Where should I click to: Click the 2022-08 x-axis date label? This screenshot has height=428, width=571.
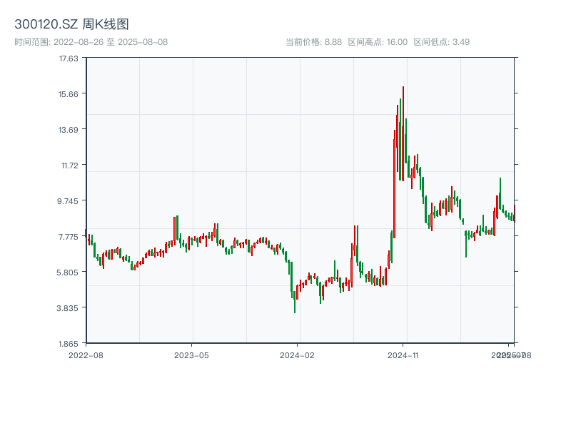86,355
